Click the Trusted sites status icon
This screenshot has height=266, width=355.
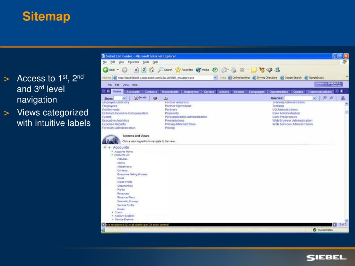(314, 230)
